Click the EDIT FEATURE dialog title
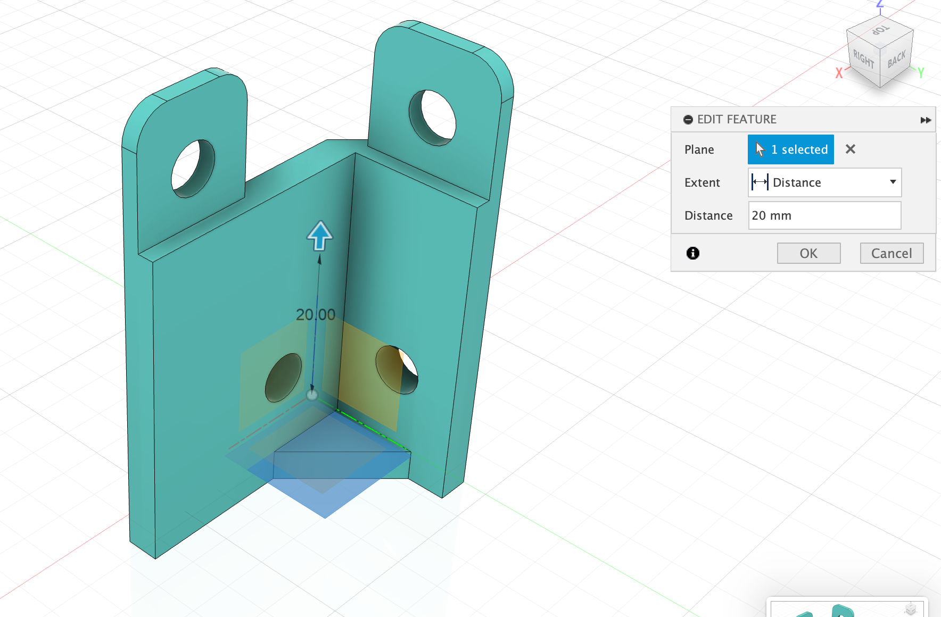The width and height of the screenshot is (941, 617). 737,120
